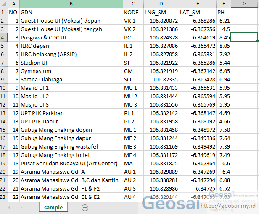The image size is (259, 214).
Task: Click the LNG_SM header cell
Action: 161,12
